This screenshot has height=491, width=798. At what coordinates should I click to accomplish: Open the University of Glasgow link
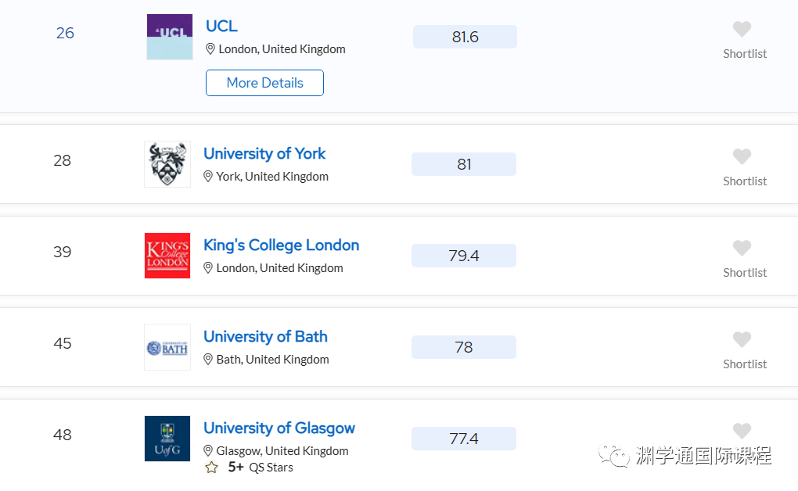click(x=279, y=428)
